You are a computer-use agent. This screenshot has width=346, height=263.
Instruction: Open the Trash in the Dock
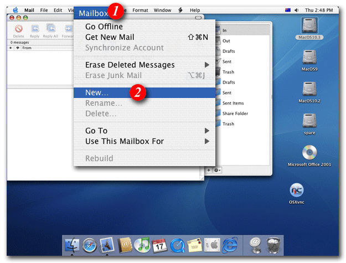[x=273, y=244]
